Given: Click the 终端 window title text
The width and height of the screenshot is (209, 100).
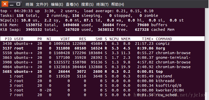Looking at the screenshot, I should tap(29, 4).
